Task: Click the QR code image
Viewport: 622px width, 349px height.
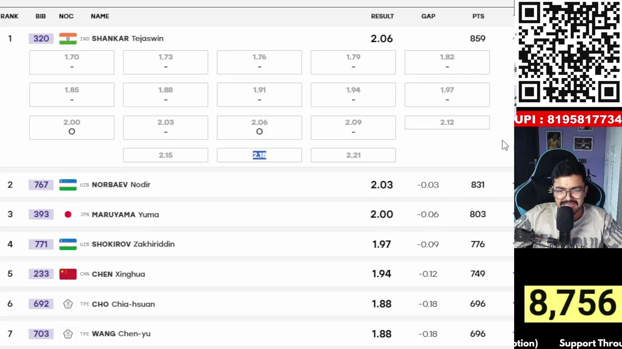Action: click(x=569, y=52)
